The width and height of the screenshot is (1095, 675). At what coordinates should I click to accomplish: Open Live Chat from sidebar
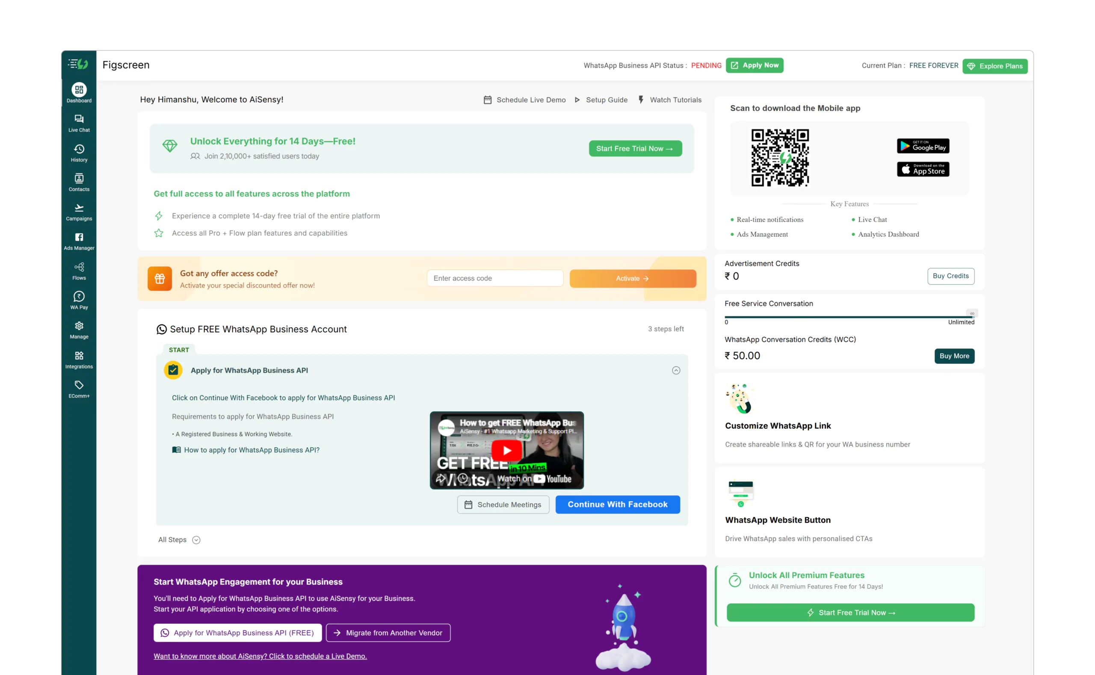79,123
